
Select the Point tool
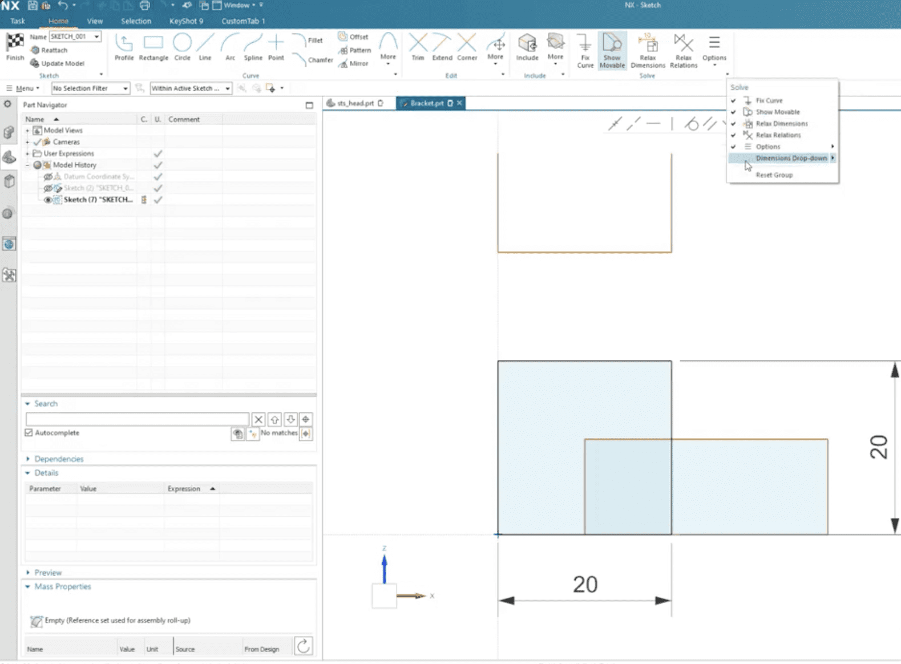pos(276,47)
